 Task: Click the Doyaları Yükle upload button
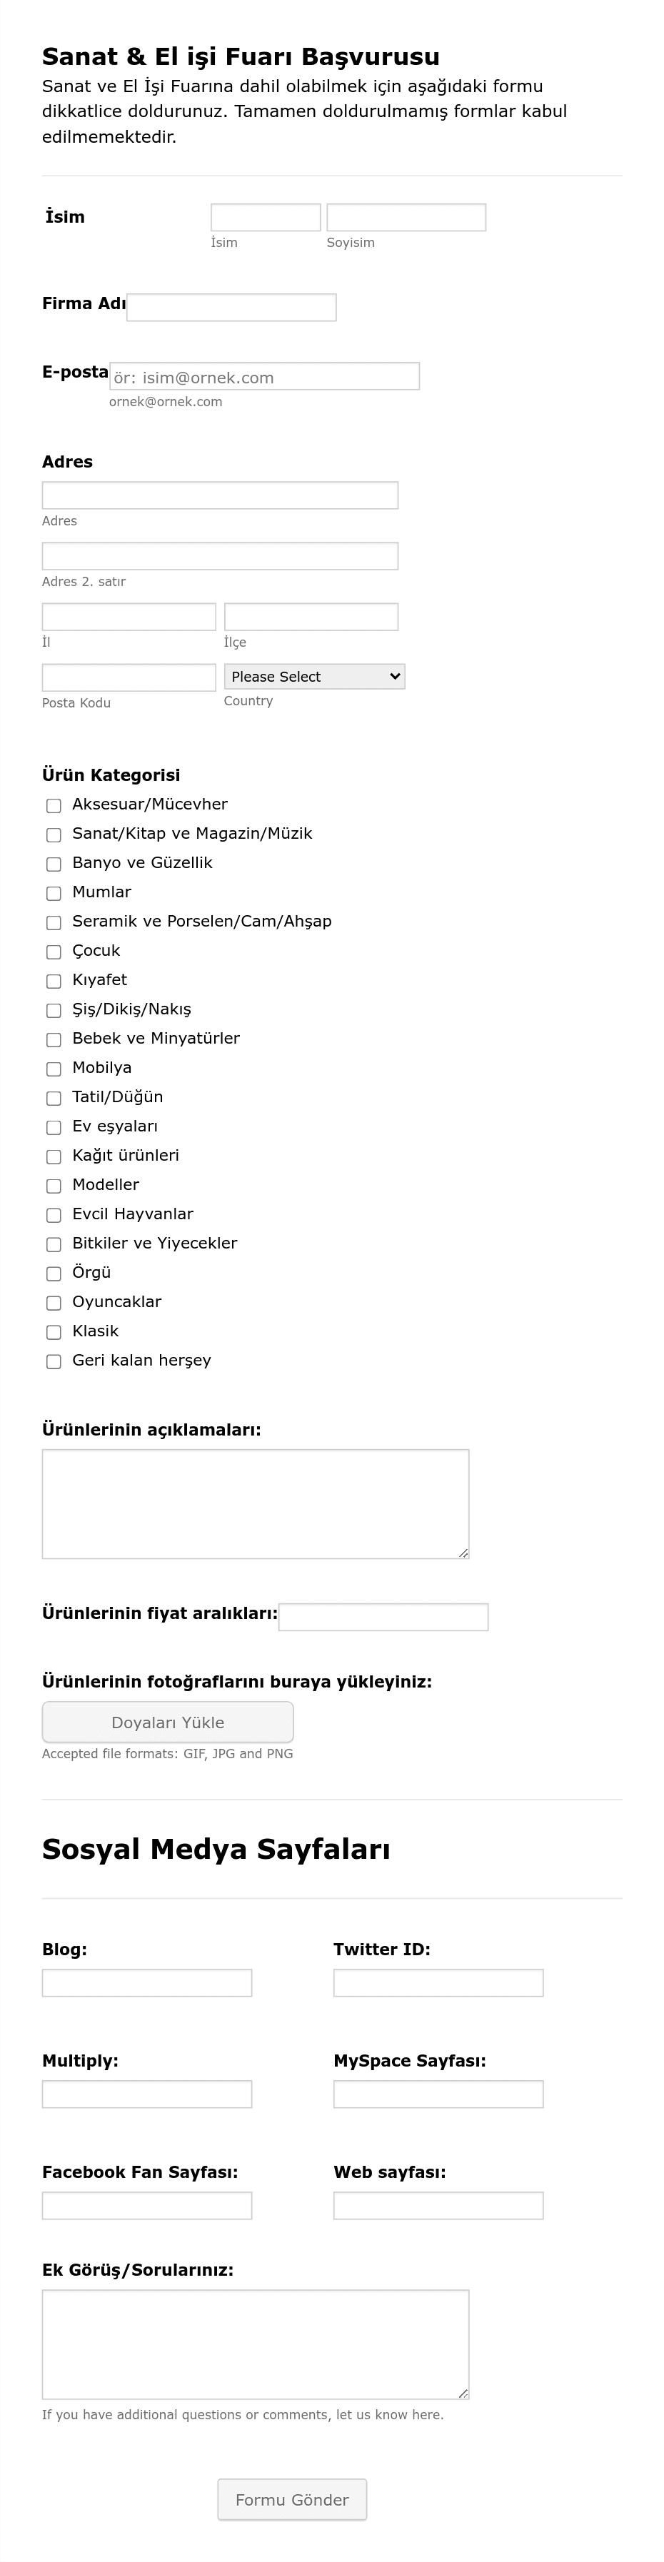168,1722
